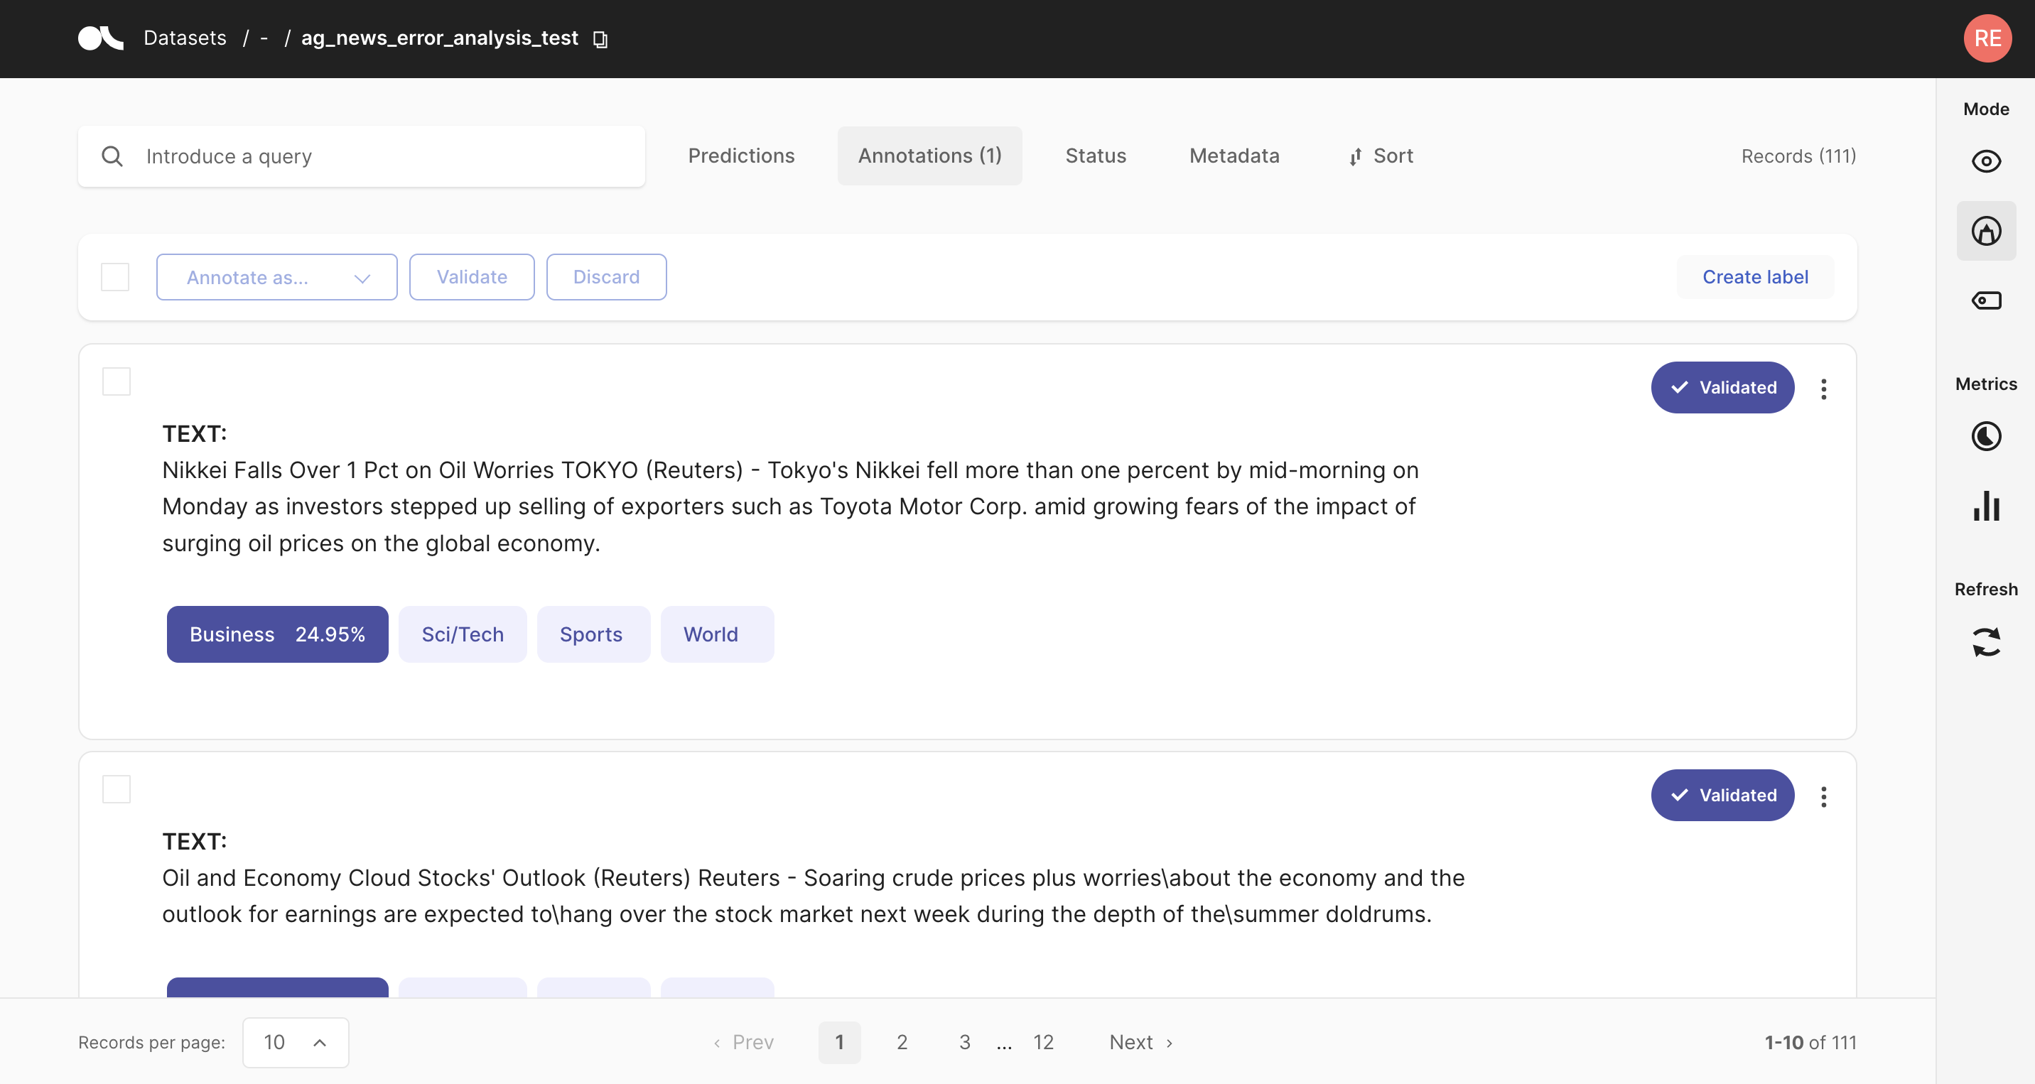Go to Next page
Image resolution: width=2035 pixels, height=1084 pixels.
[x=1142, y=1042]
